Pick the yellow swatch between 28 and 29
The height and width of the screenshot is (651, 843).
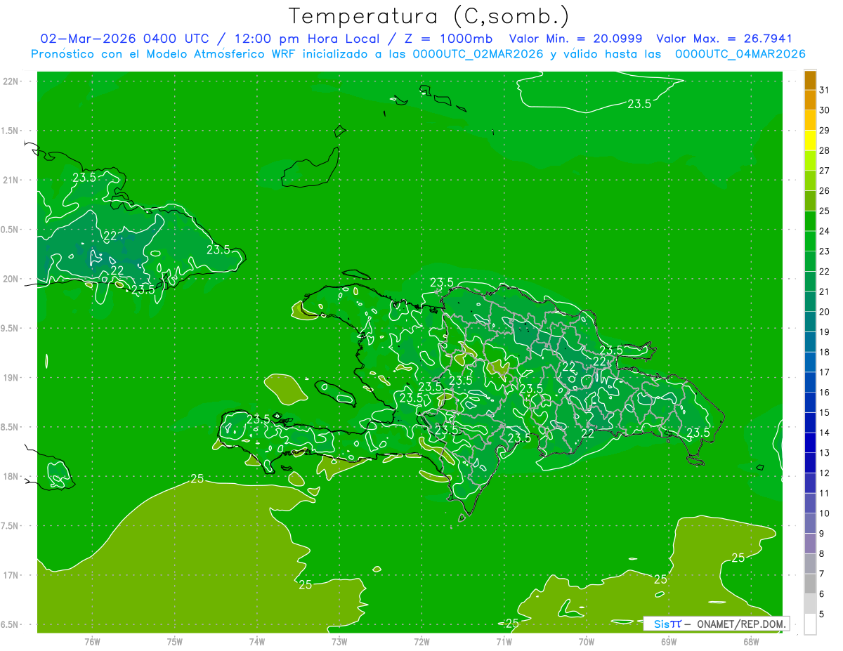(810, 140)
